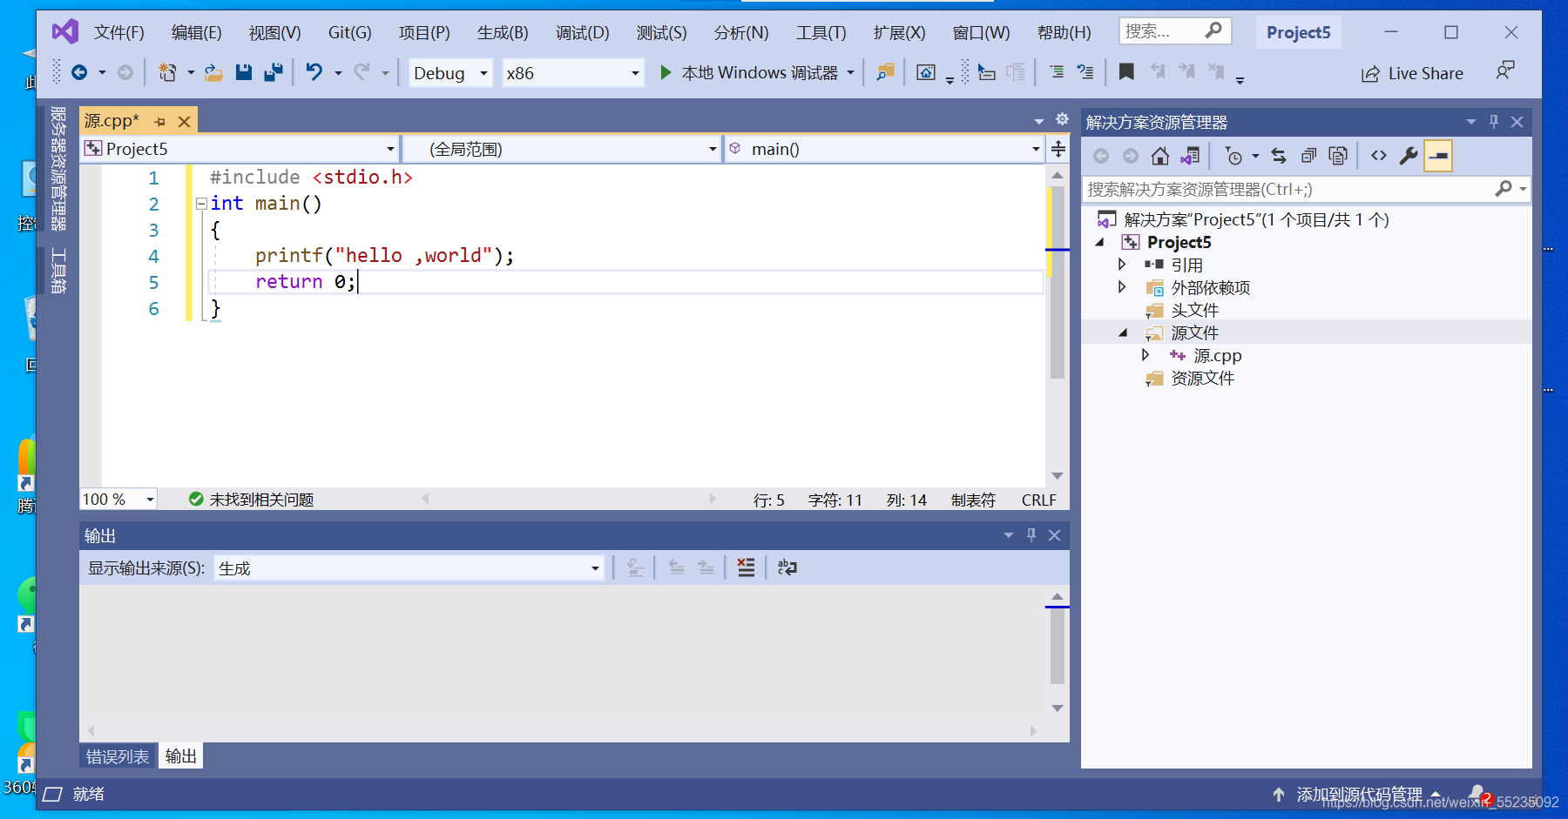Image resolution: width=1568 pixels, height=819 pixels.
Task: Click the Output panel vertical scrollbar
Action: [x=1058, y=646]
